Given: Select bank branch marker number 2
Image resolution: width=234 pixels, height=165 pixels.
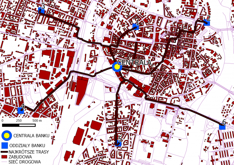Looking at the screenshot, I should click(207, 22).
